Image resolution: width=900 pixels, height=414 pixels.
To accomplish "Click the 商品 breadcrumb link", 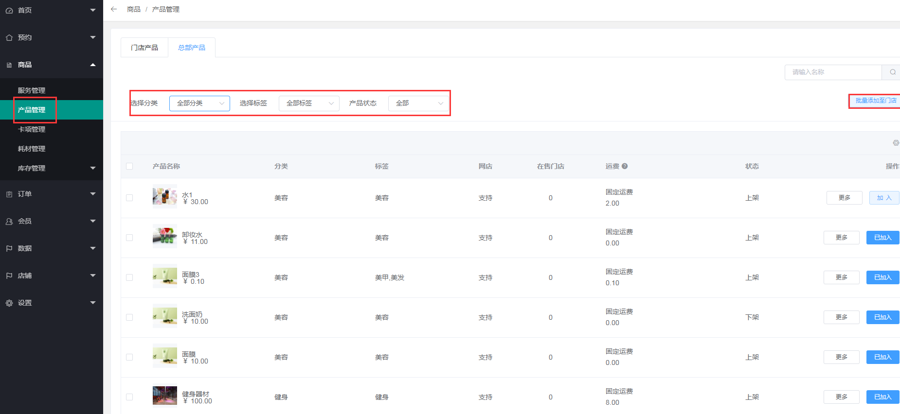I will [134, 9].
